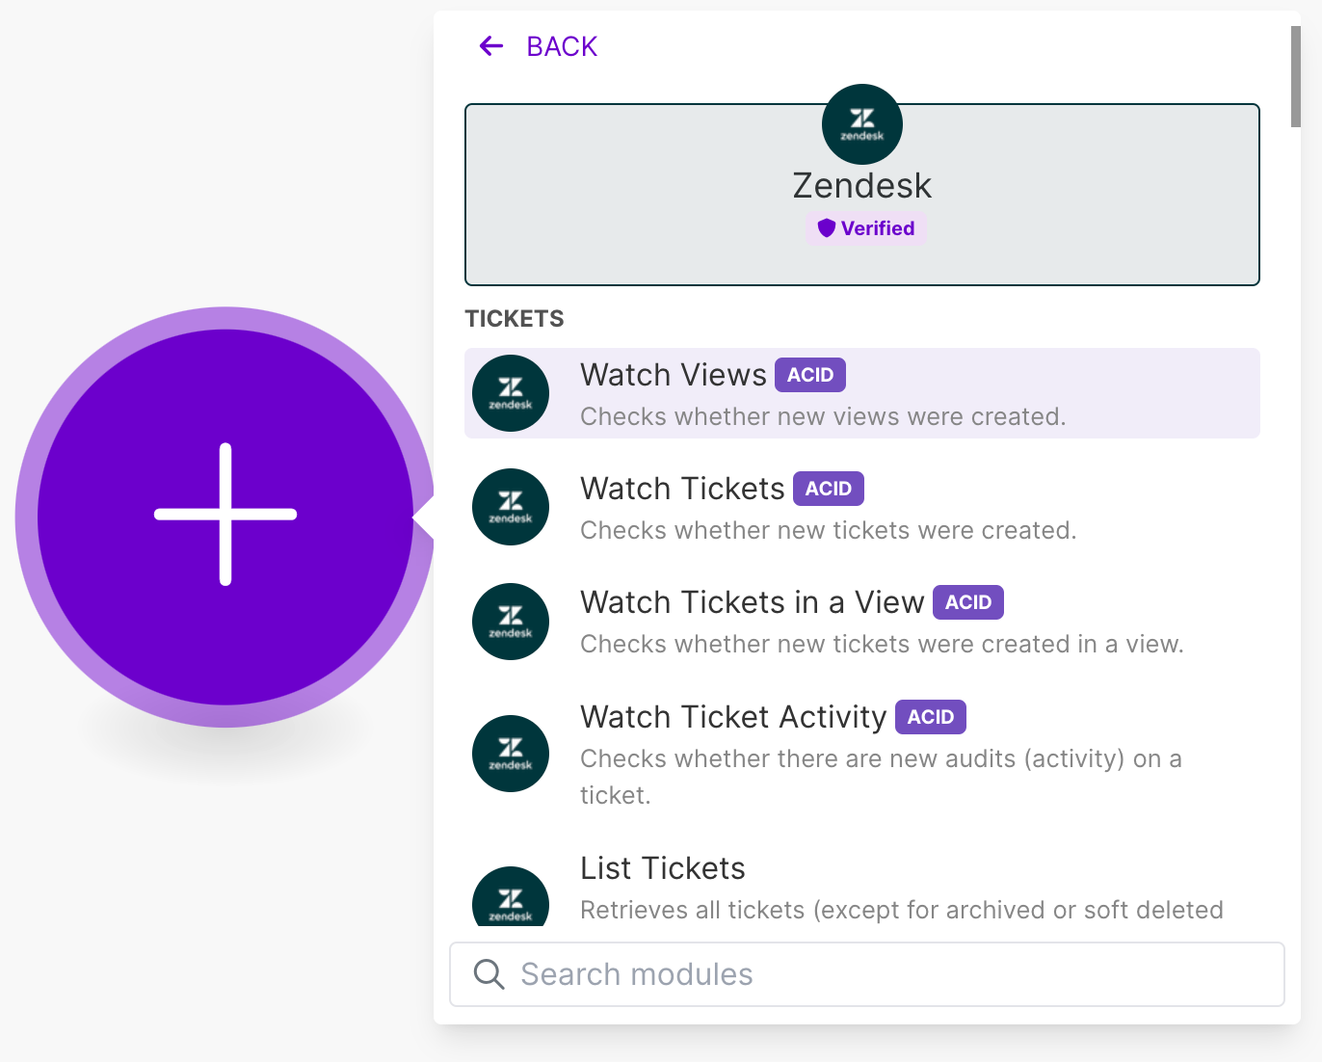1322x1062 pixels.
Task: Click the Verified shield badge
Action: pos(866,228)
